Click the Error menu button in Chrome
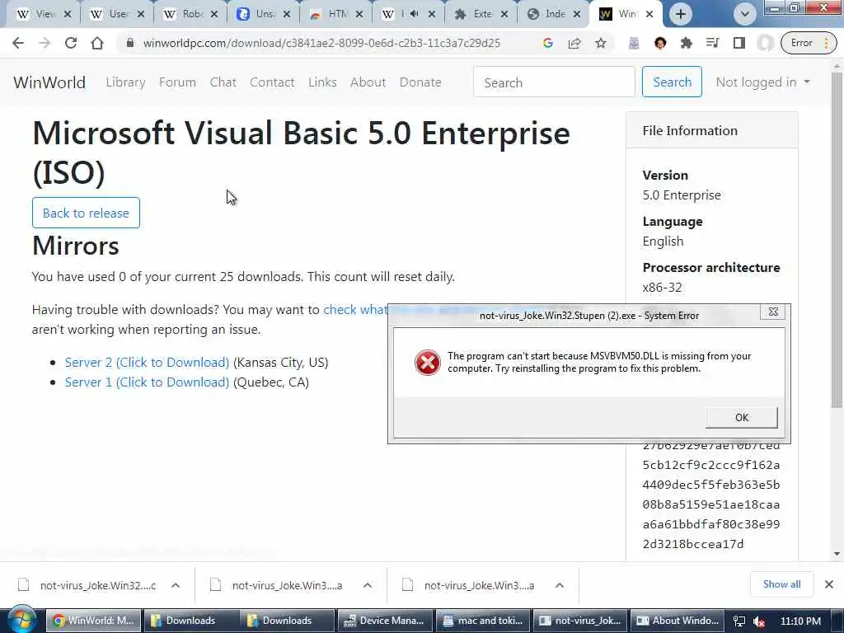Screen dimensions: 844x633 [809, 43]
